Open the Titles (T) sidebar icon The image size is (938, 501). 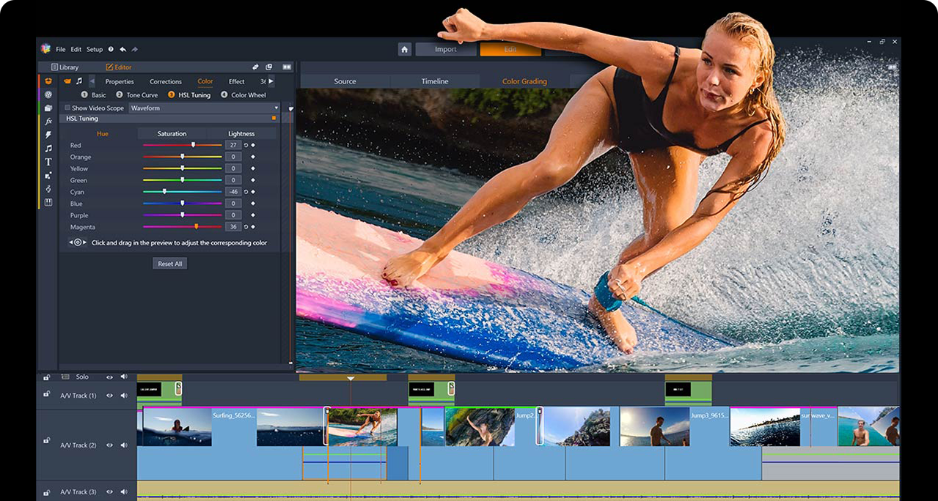[48, 162]
